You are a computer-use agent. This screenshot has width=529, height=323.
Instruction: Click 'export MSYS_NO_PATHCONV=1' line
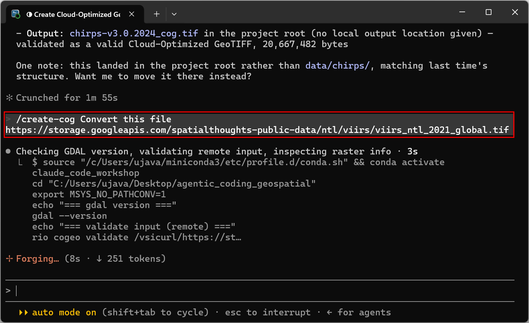click(x=99, y=194)
